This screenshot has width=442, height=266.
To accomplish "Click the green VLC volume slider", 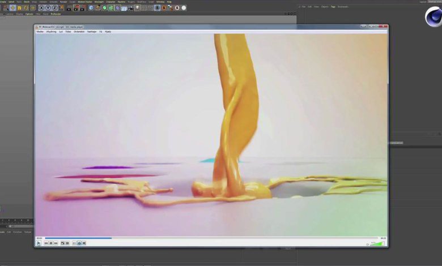I will pos(377,243).
